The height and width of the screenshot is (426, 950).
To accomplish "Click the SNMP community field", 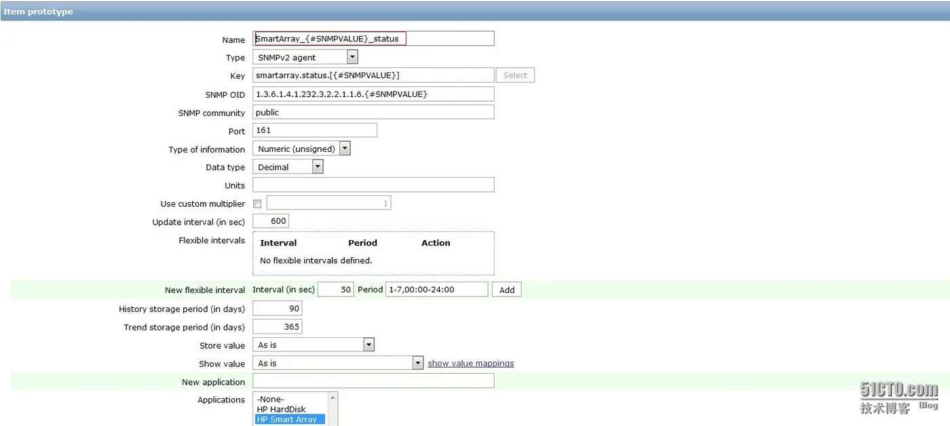I will coord(373,112).
